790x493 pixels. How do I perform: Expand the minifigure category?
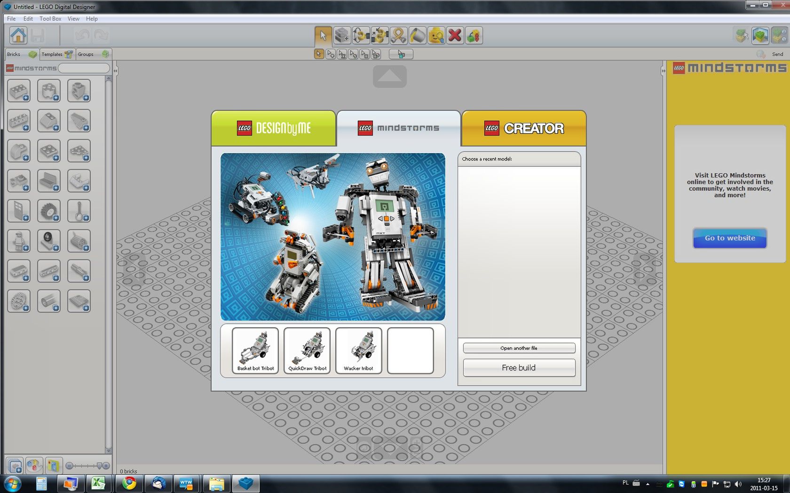(19, 241)
